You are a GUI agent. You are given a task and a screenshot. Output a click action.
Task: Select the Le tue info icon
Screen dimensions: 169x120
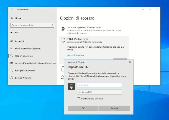click(12, 41)
